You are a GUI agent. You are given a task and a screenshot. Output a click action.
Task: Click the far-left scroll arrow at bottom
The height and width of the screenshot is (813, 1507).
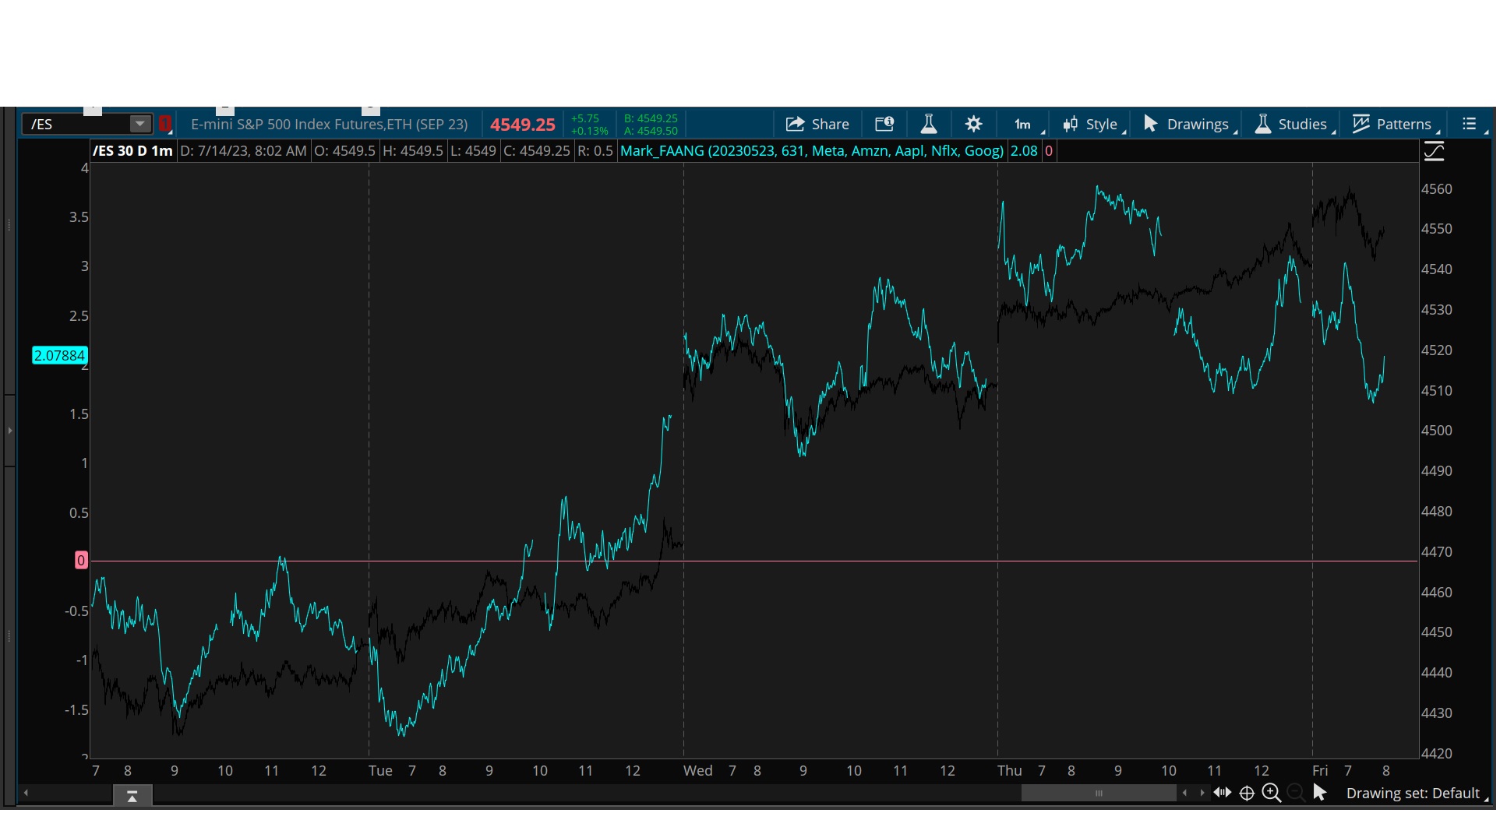pos(26,793)
